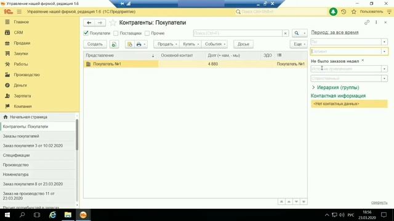Enable the Прочие checkbox
The image size is (394, 221).
tap(147, 33)
